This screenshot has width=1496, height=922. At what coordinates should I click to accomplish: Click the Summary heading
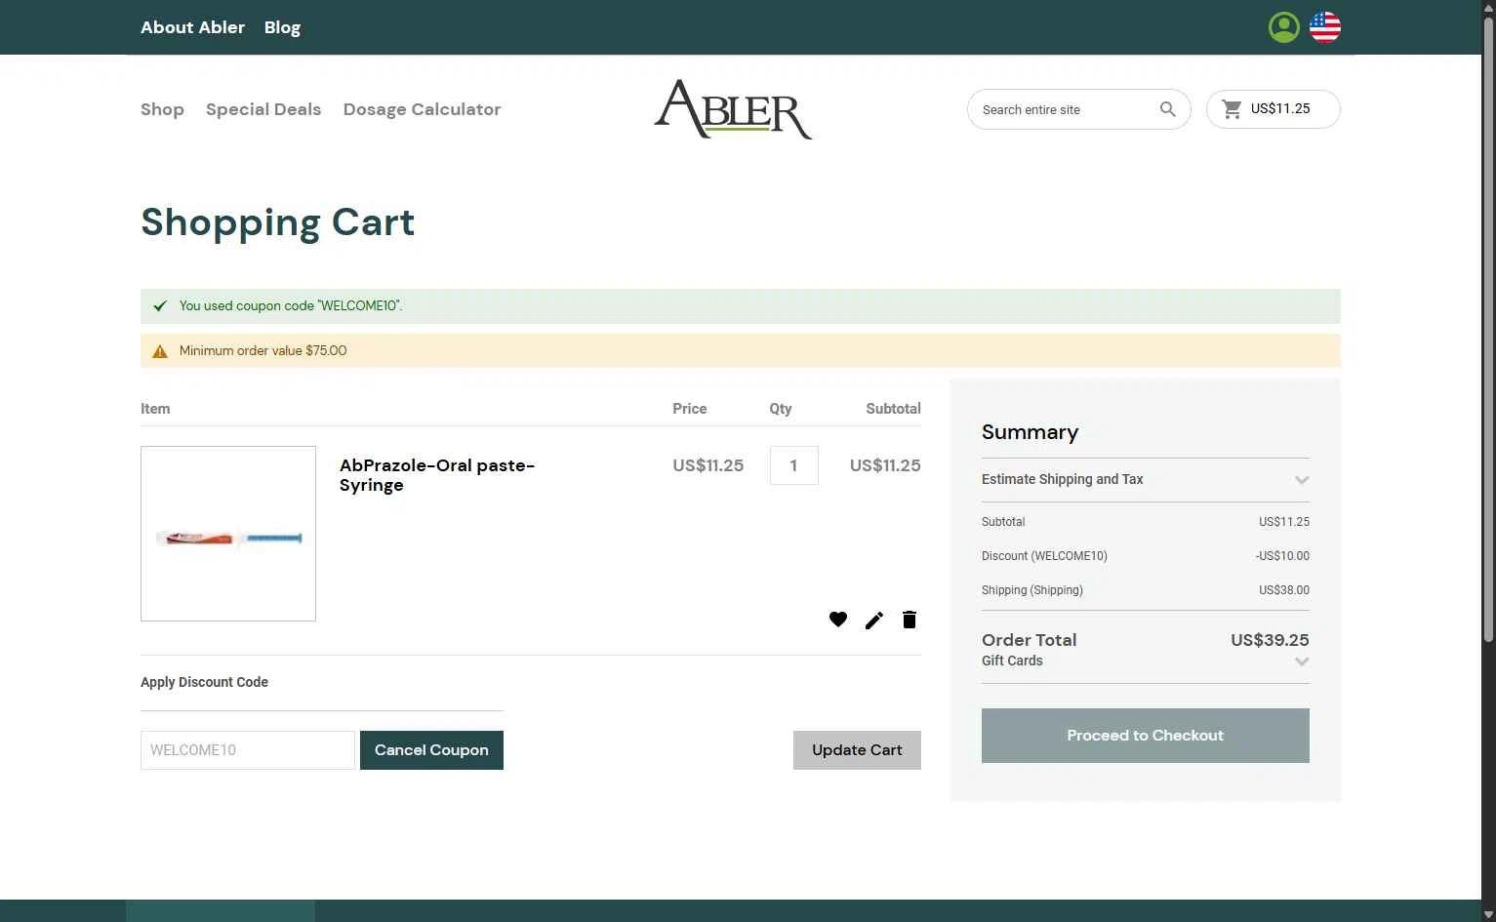tap(1030, 432)
